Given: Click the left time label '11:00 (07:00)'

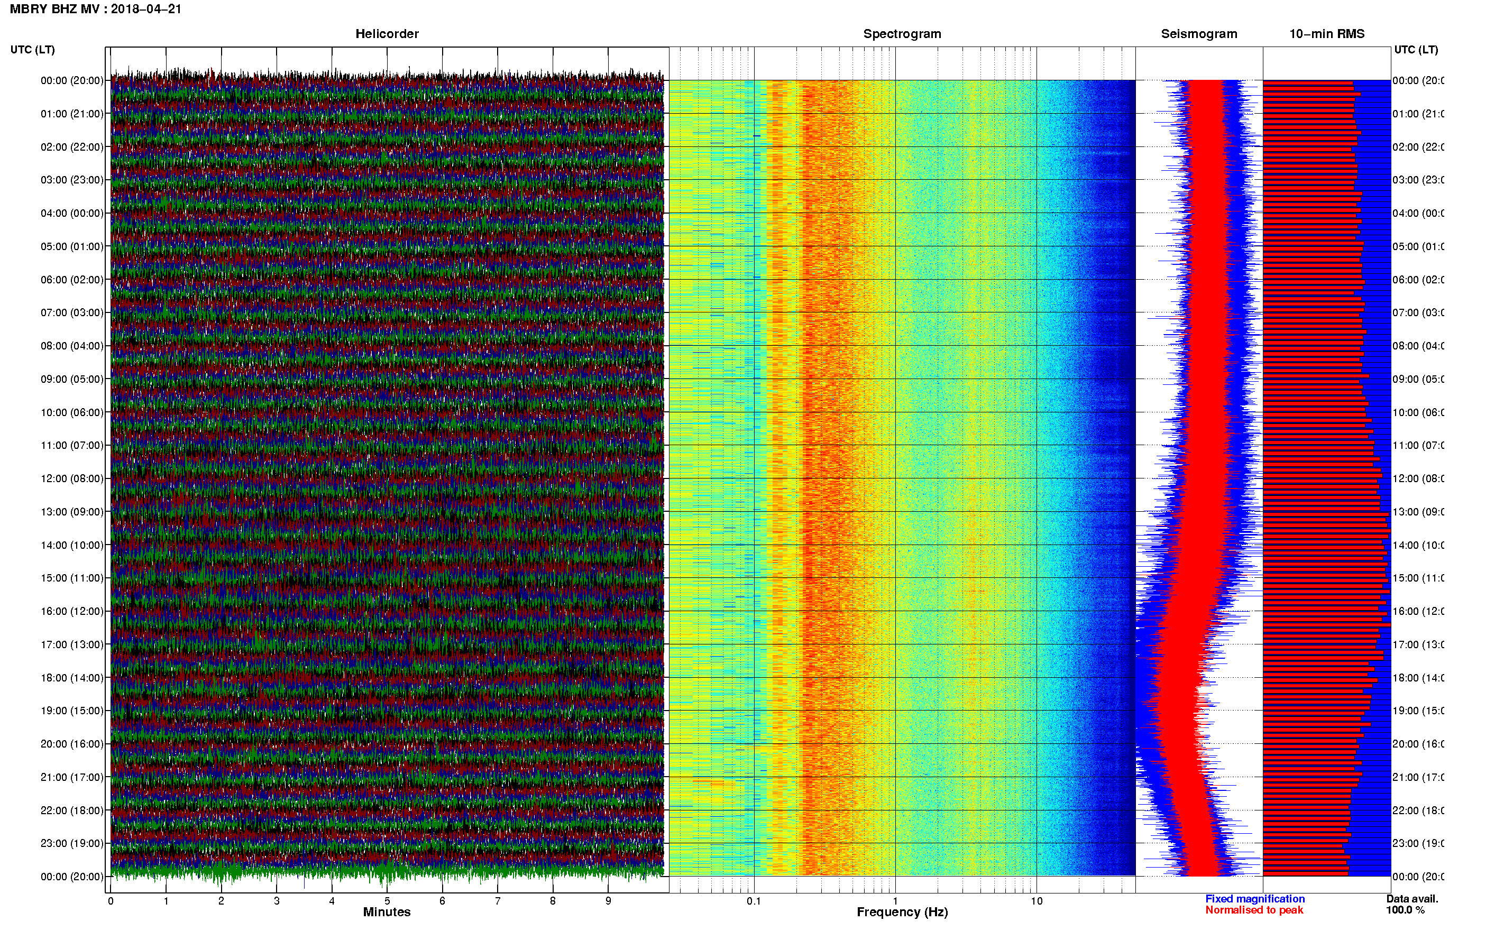Looking at the screenshot, I should (72, 445).
